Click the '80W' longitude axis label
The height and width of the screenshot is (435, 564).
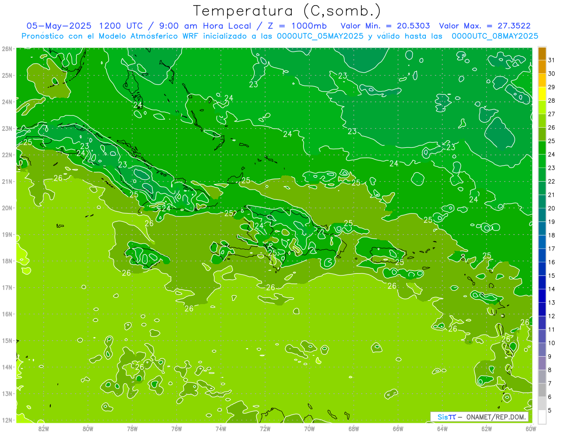pyautogui.click(x=88, y=428)
